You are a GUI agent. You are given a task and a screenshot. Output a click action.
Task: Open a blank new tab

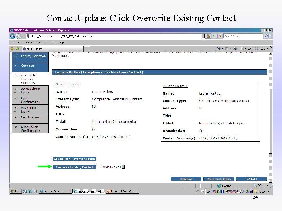pos(87,49)
